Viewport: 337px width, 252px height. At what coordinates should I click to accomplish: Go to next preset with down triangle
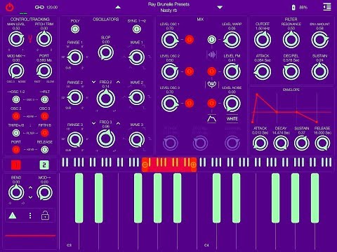point(220,7)
